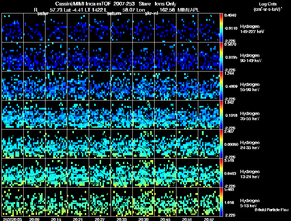Click the 20:45 time label
The width and height of the screenshot is (291, 221).
(x=165, y=219)
